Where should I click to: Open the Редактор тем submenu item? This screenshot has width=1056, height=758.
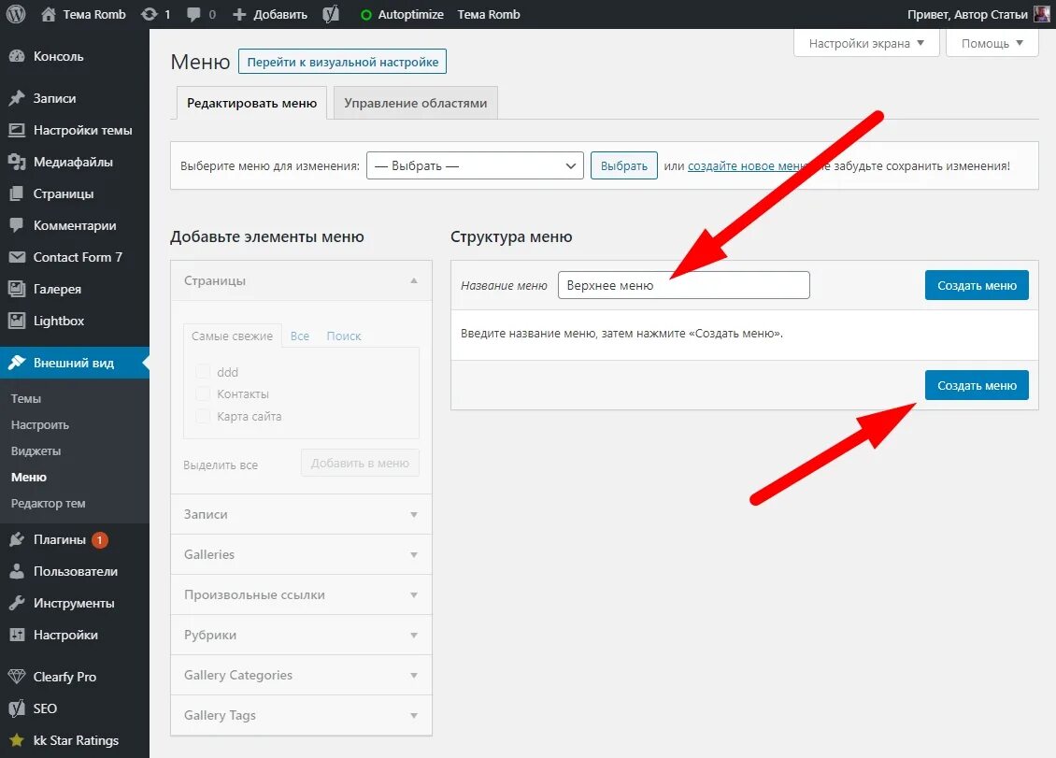48,504
